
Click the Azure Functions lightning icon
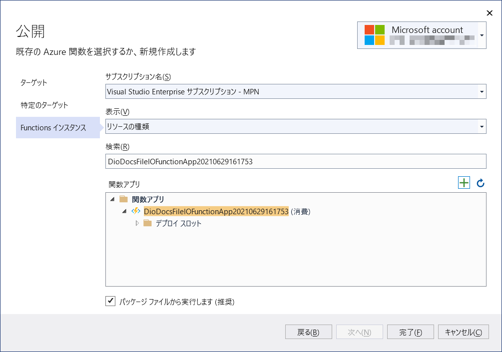pyautogui.click(x=136, y=211)
